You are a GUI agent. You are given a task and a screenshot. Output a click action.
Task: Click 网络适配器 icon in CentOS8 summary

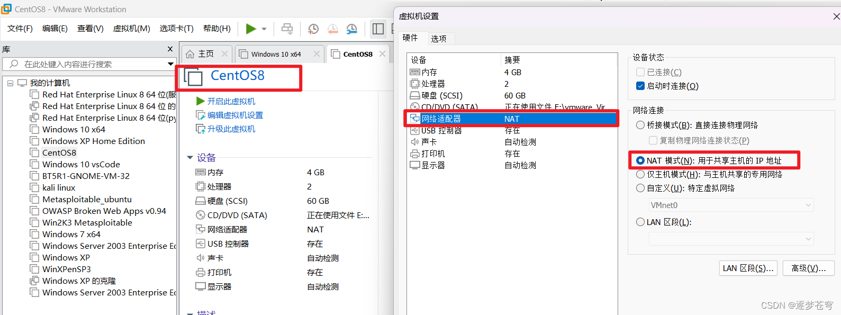coord(201,229)
